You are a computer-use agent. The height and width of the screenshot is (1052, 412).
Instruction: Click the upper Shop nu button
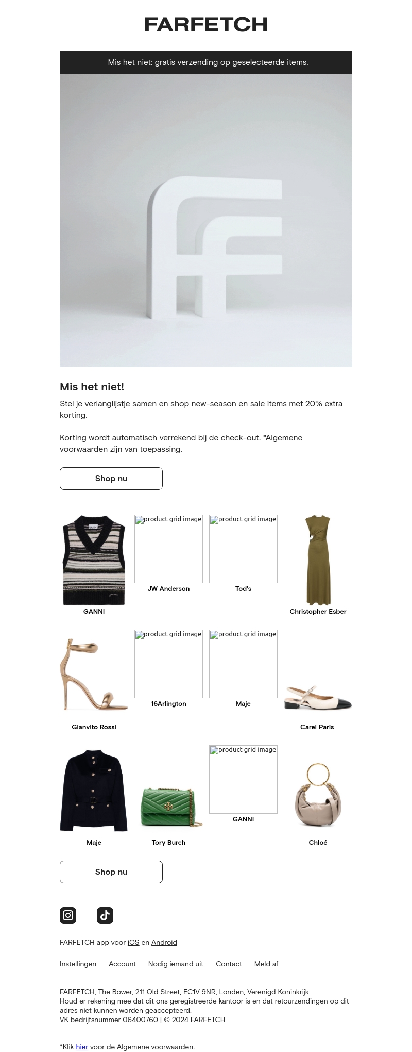pos(111,479)
